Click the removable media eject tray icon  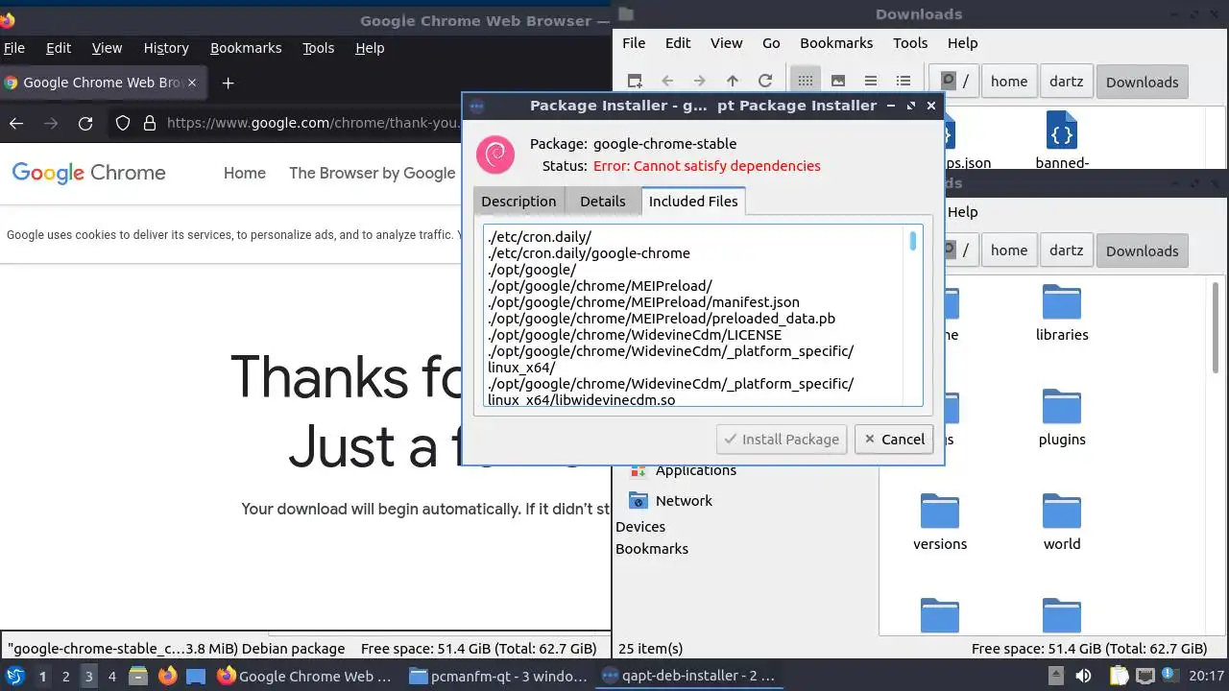coord(1055,676)
